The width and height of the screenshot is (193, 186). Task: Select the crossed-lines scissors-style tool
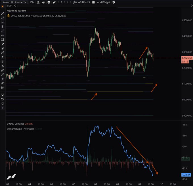(x=3, y=53)
